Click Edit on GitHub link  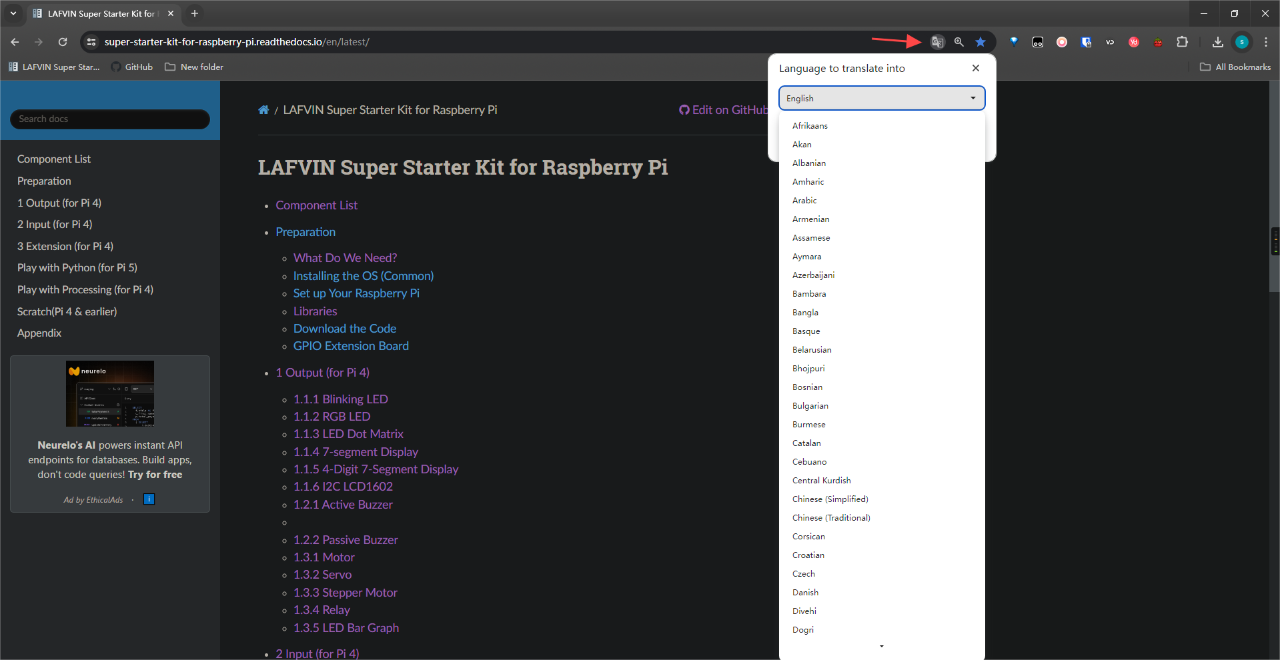click(x=723, y=110)
